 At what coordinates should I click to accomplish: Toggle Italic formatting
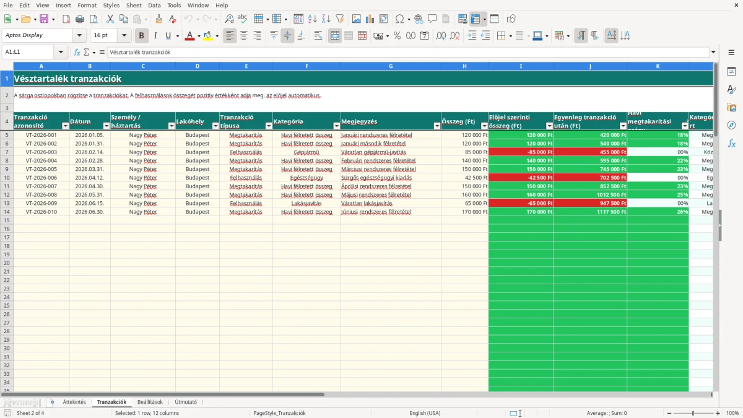click(x=155, y=36)
